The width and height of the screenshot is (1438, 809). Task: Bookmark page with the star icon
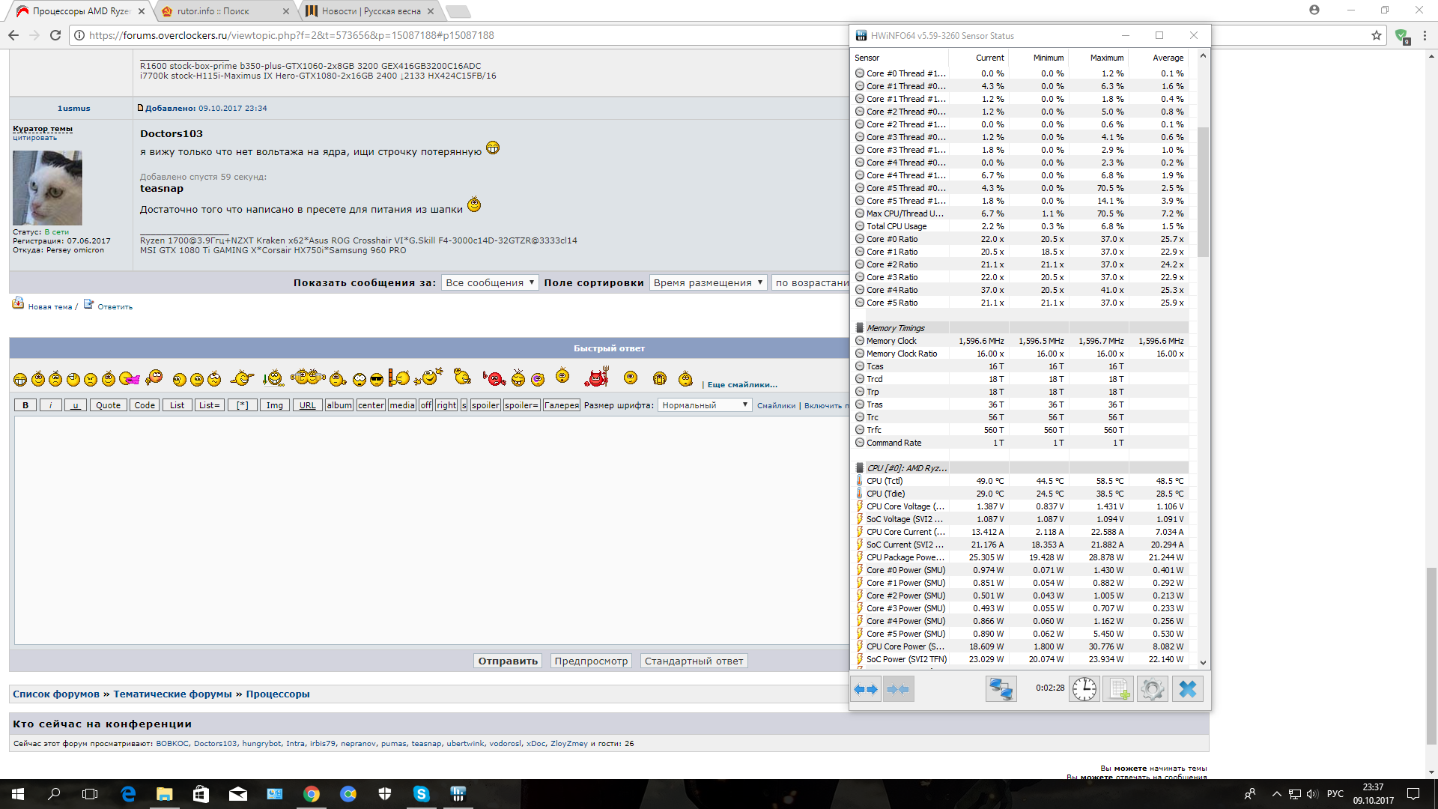point(1376,35)
